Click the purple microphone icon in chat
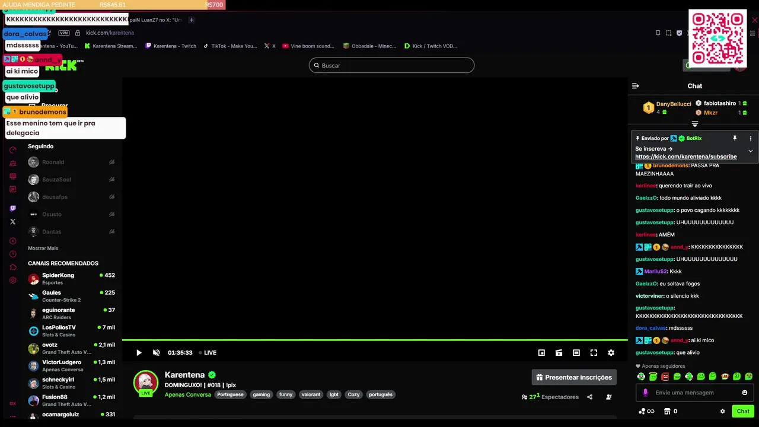 (x=646, y=393)
